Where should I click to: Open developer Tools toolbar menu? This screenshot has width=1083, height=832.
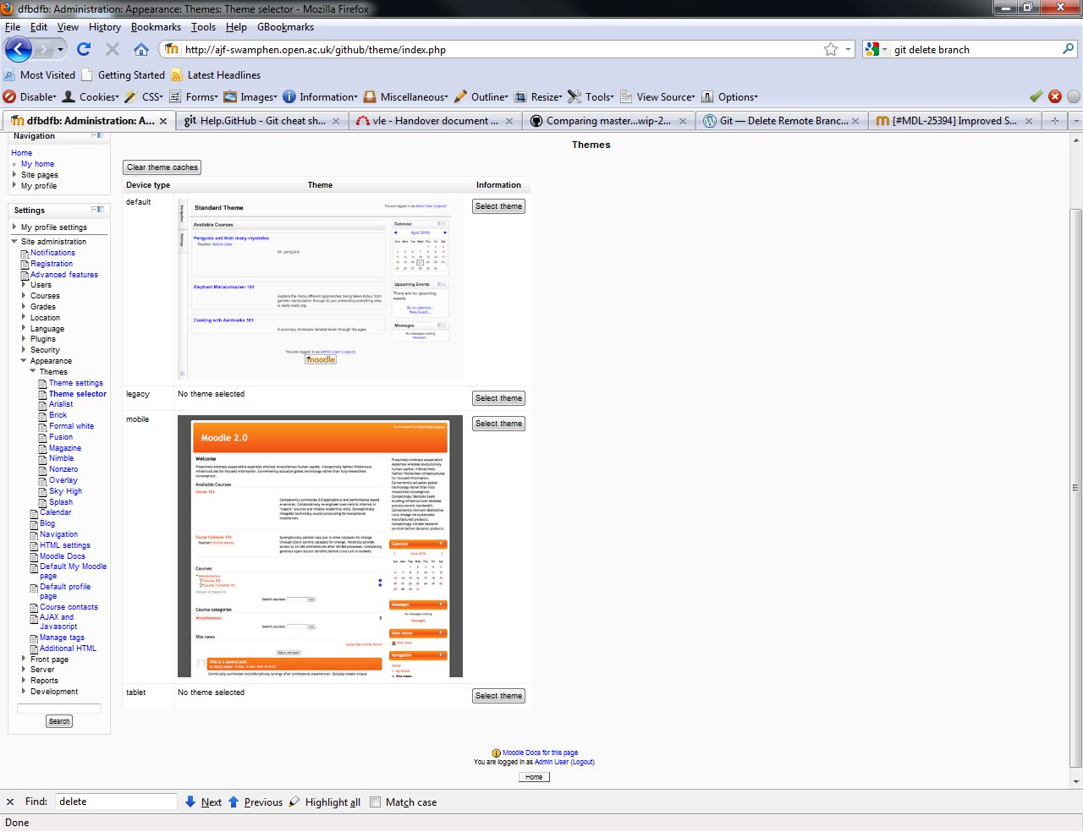pos(591,96)
